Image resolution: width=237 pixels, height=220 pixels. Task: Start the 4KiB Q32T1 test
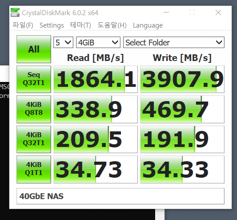pyautogui.click(x=34, y=139)
